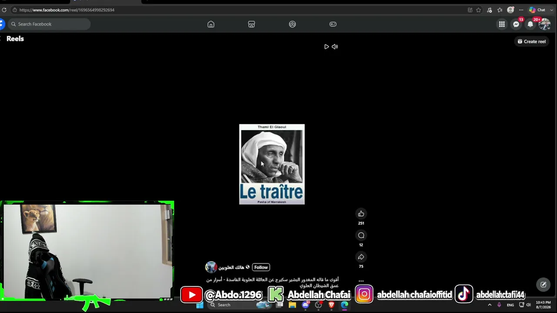Viewport: 557px width, 313px height.
Task: Click the Search Facebook field
Action: 49,24
